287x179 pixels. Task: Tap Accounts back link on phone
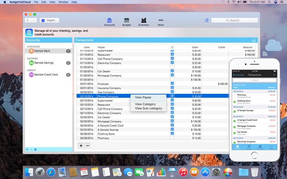238,75
